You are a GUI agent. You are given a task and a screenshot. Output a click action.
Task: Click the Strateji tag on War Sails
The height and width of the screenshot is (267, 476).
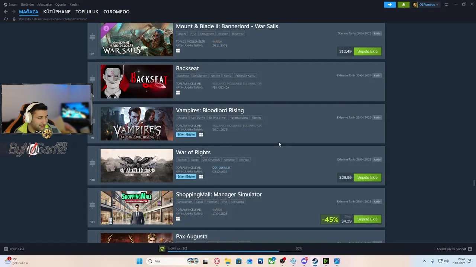[182, 33]
